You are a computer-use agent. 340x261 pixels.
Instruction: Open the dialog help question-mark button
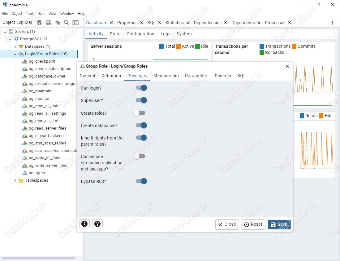point(97,223)
